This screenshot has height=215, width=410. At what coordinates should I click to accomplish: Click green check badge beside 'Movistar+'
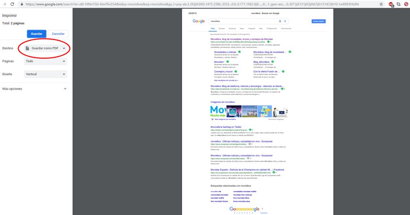tap(228, 62)
